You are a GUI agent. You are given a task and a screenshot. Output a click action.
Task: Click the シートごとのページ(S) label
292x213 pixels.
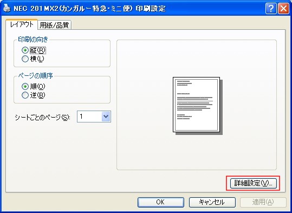(42, 118)
